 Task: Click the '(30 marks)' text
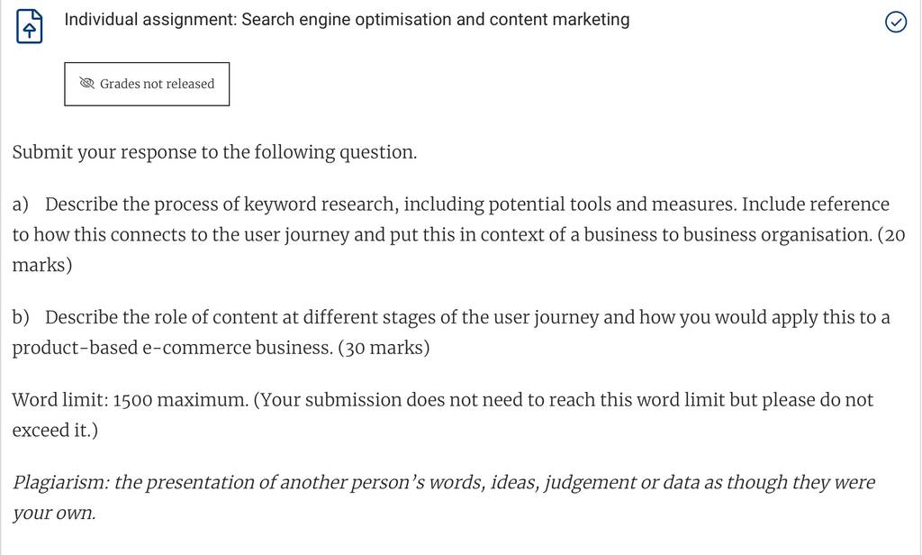(x=384, y=348)
